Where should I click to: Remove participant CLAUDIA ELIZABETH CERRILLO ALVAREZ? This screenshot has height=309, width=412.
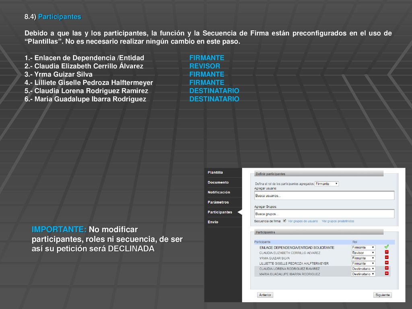(x=387, y=252)
